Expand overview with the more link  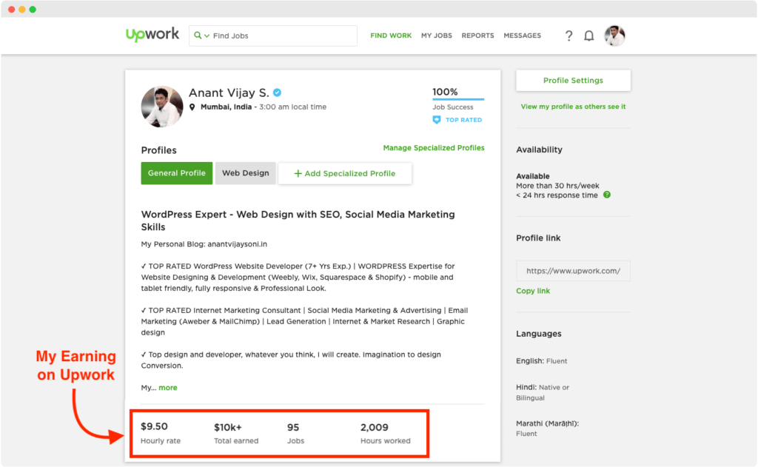coord(168,388)
